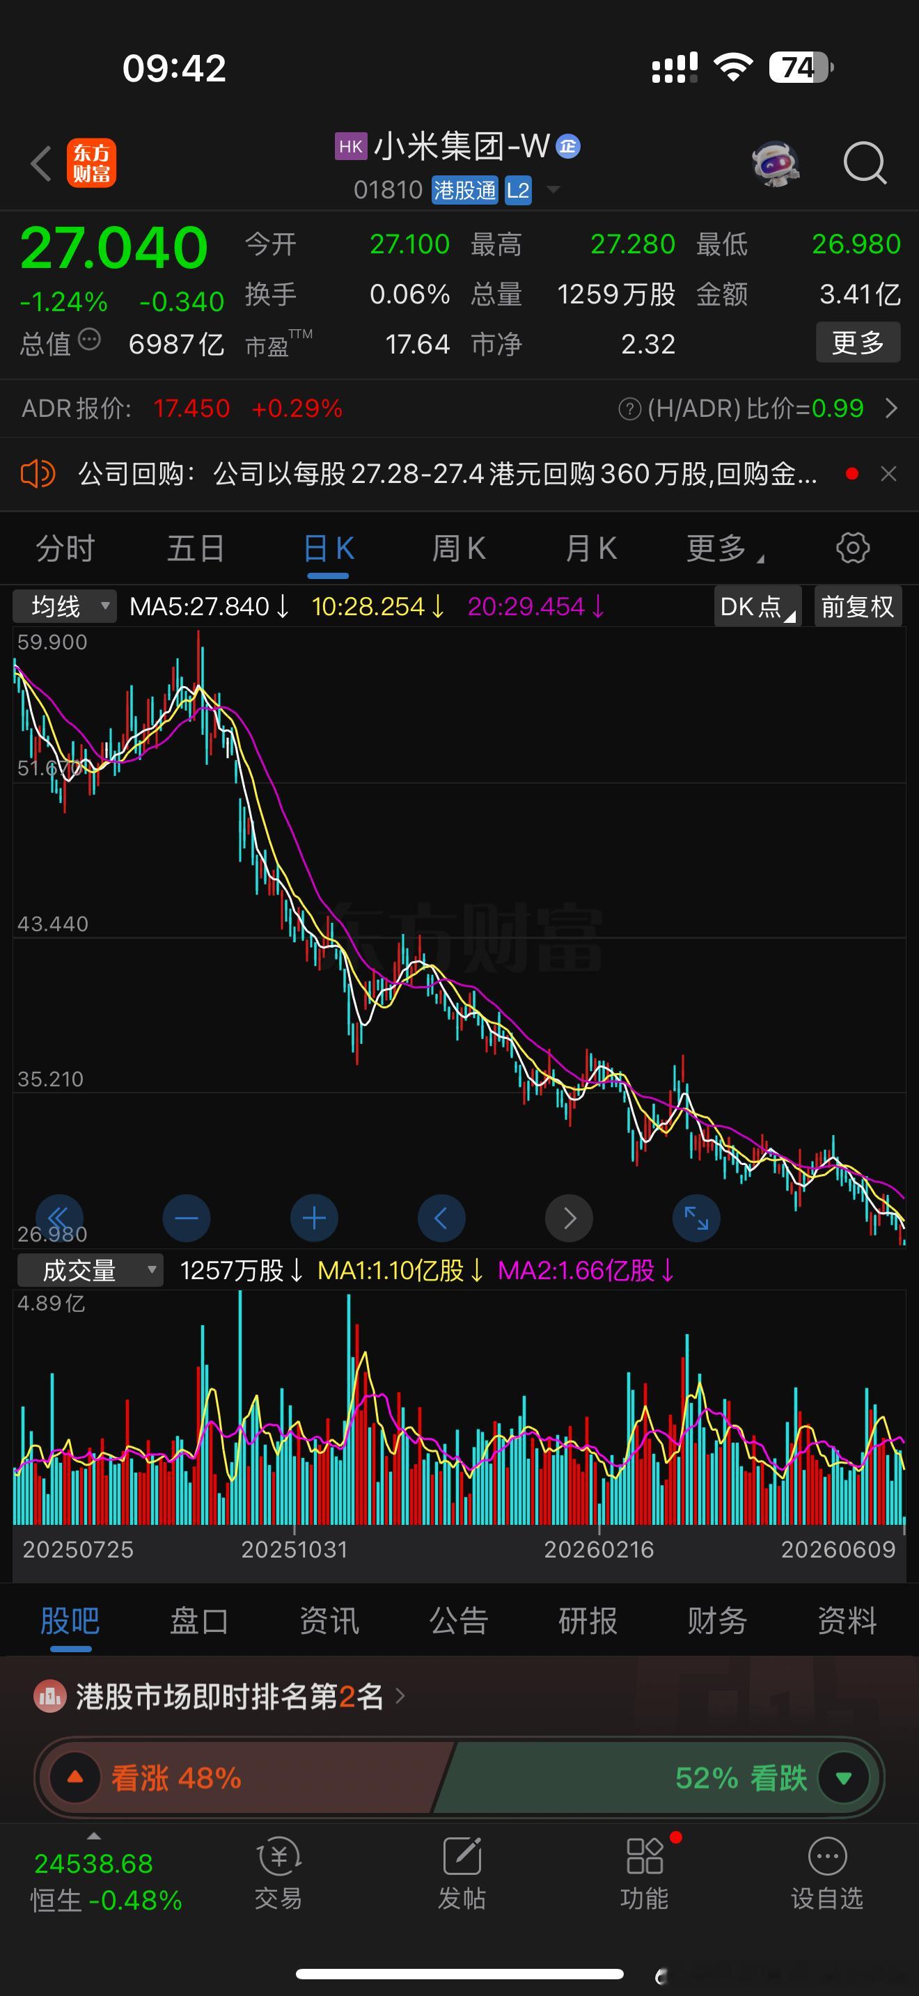The width and height of the screenshot is (919, 1996).
Task: Tap the 更多 quote details button
Action: click(x=858, y=342)
